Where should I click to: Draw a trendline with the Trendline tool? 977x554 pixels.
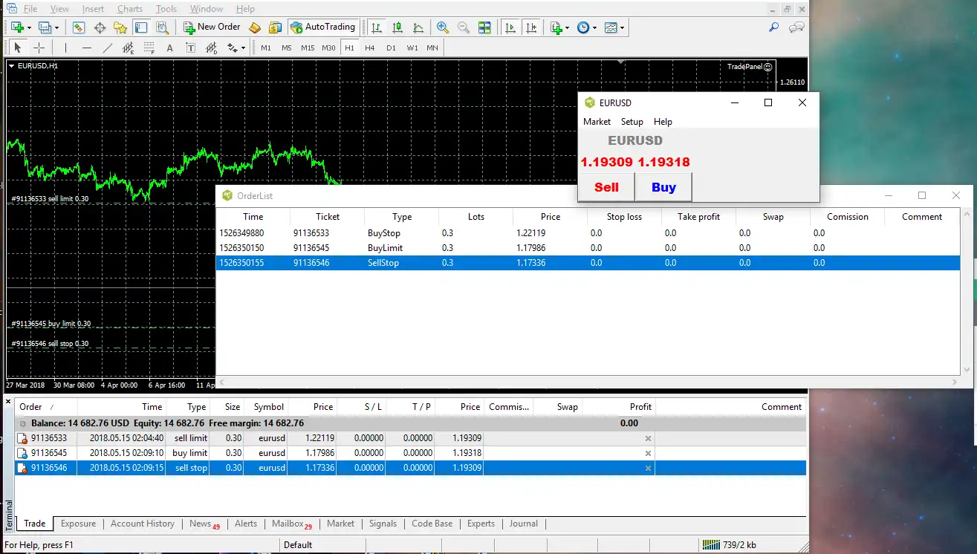(x=107, y=48)
